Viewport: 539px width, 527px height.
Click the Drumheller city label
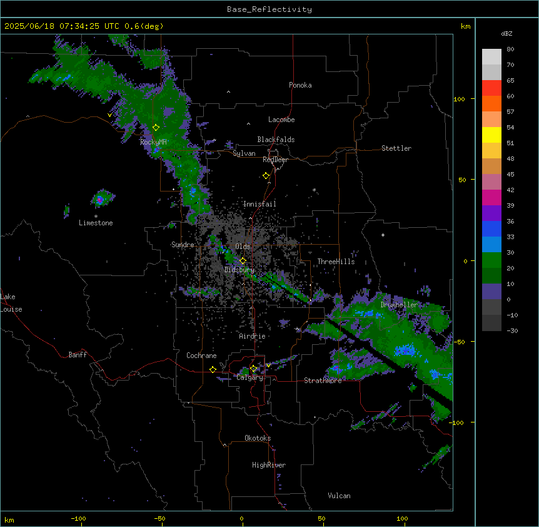pyautogui.click(x=399, y=305)
